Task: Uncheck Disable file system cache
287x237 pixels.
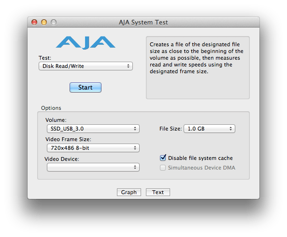Action: [163, 158]
